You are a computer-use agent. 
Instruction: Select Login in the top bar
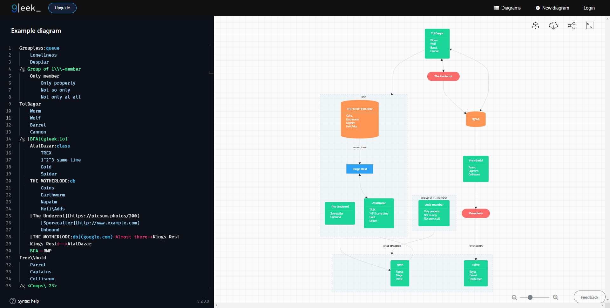click(x=589, y=8)
